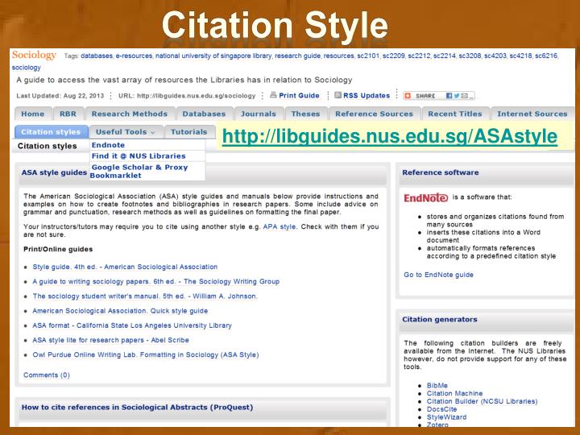The height and width of the screenshot is (435, 580).
Task: Click the research guide tag
Action: 297,56
